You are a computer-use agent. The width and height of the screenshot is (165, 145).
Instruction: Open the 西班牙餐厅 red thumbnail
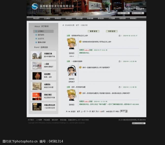tap(37, 96)
